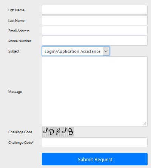Click the Challenge Code label beside captcha

(20, 132)
